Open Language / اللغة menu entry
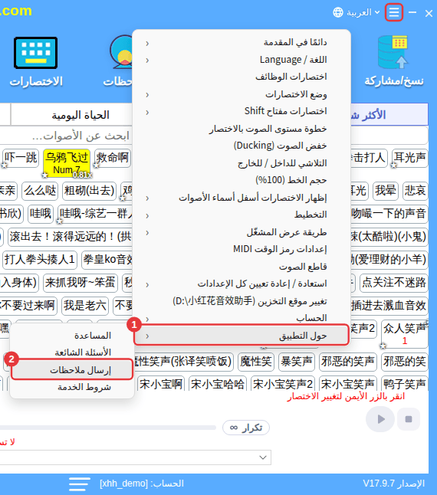 point(242,60)
